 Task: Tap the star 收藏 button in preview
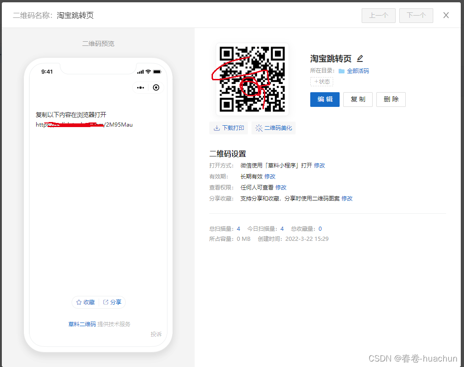point(85,302)
